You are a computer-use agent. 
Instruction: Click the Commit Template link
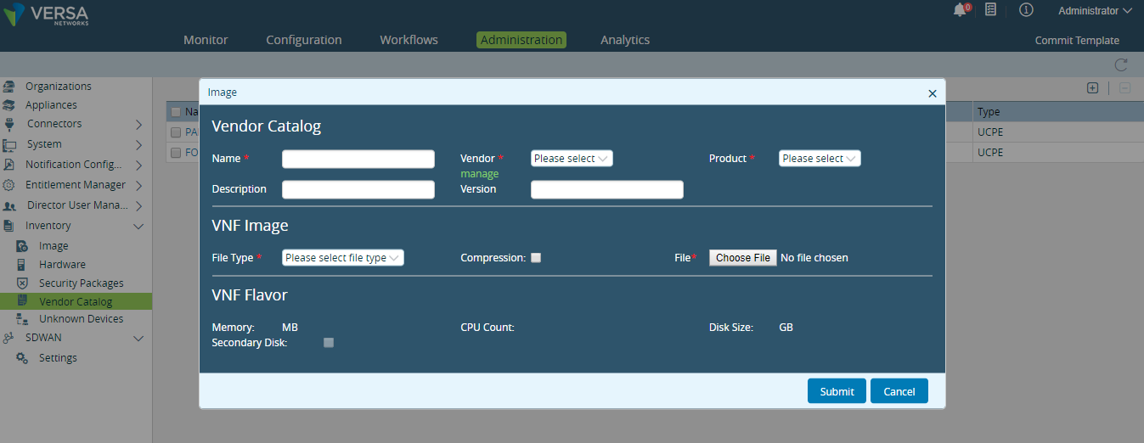[x=1077, y=41]
